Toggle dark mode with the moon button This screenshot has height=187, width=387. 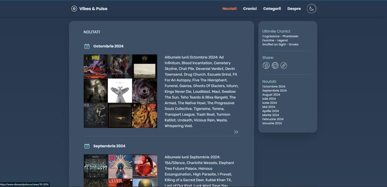(x=311, y=8)
